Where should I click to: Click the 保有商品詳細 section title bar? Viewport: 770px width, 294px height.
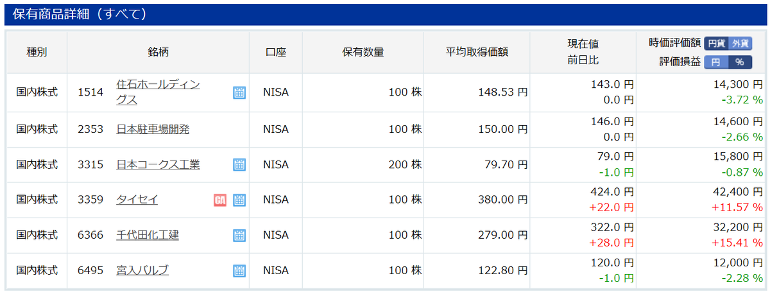[x=385, y=14]
